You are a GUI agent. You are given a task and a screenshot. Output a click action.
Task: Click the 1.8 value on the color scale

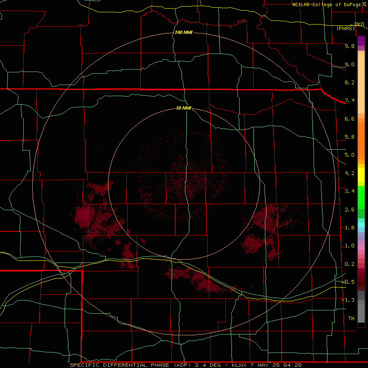[x=350, y=228]
